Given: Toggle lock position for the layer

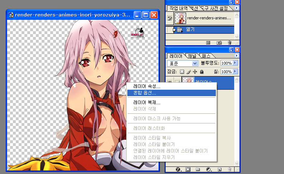Looking at the screenshot, I should 195,72.
